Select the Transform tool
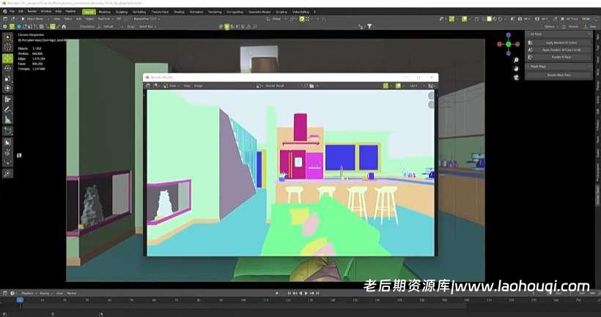The height and width of the screenshot is (317, 601). point(7,89)
